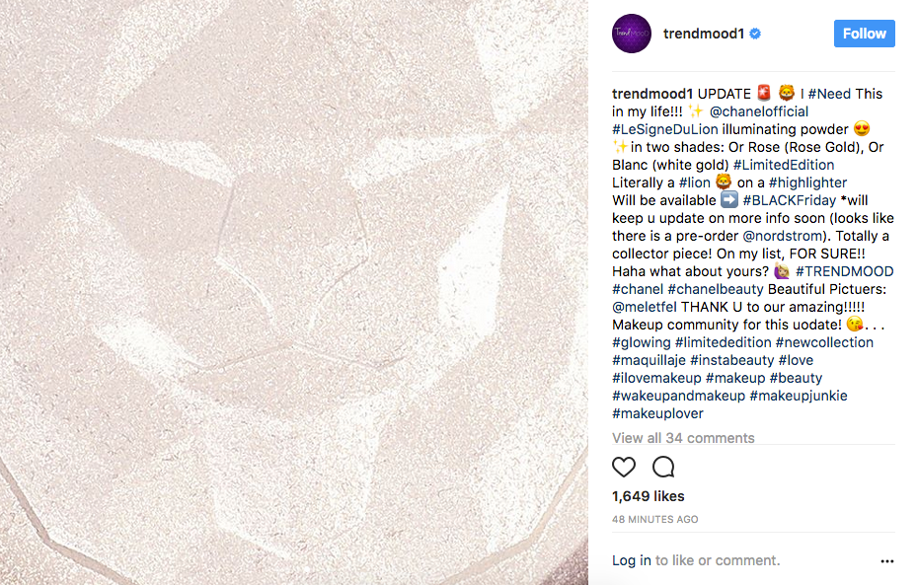Image resolution: width=917 pixels, height=585 pixels.
Task: Click the 48 minutes ago timestamp
Action: [655, 519]
